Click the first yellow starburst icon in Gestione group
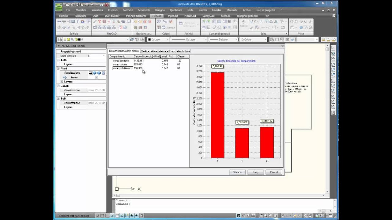This screenshot has width=392, height=220. pyautogui.click(x=135, y=22)
